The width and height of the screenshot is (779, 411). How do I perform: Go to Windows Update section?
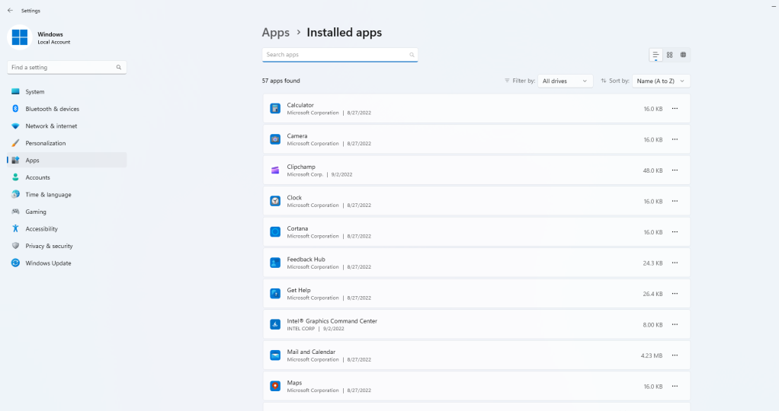(48, 263)
